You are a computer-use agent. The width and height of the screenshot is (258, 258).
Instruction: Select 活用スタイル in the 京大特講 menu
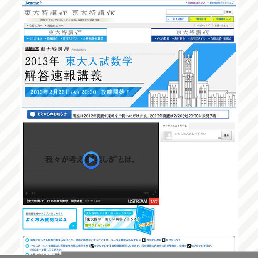pyautogui.click(x=197, y=39)
